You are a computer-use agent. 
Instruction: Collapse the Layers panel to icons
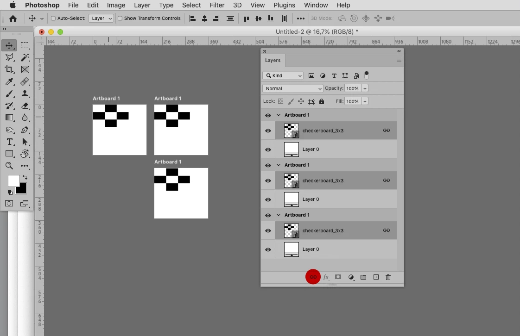pos(399,51)
